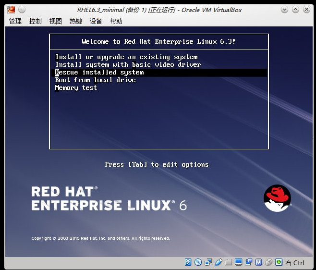Open the 控制 menu

[x=35, y=21]
